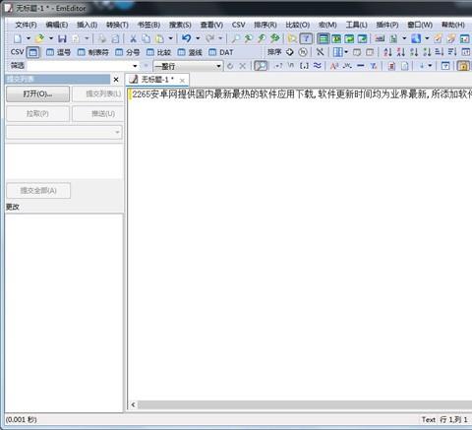Click the horizontal scrollbar left arrow
The width and height of the screenshot is (472, 430).
click(133, 404)
